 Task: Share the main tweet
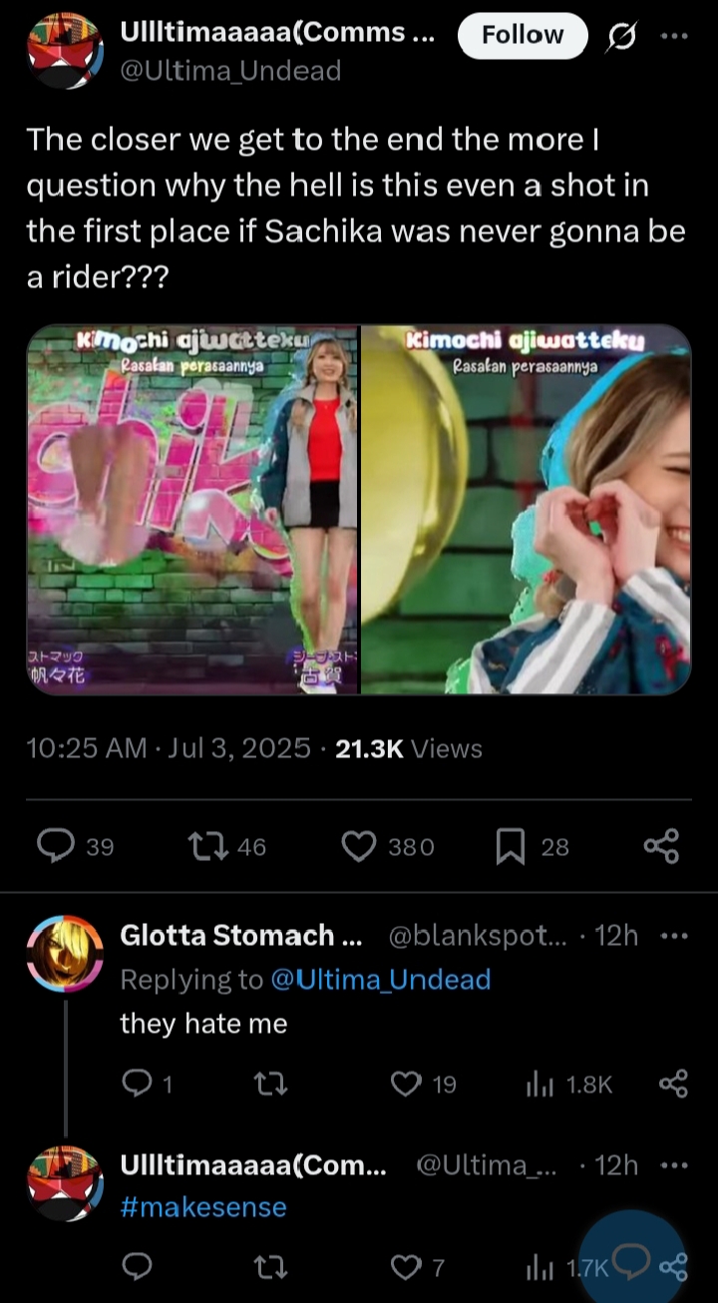(661, 846)
